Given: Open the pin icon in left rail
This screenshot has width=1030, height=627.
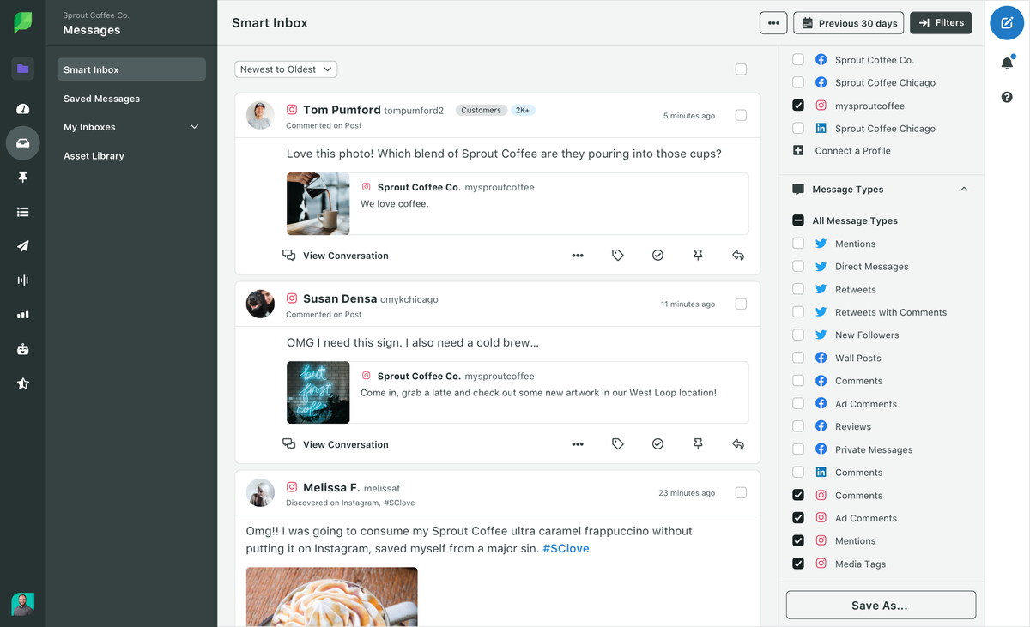Looking at the screenshot, I should point(23,178).
